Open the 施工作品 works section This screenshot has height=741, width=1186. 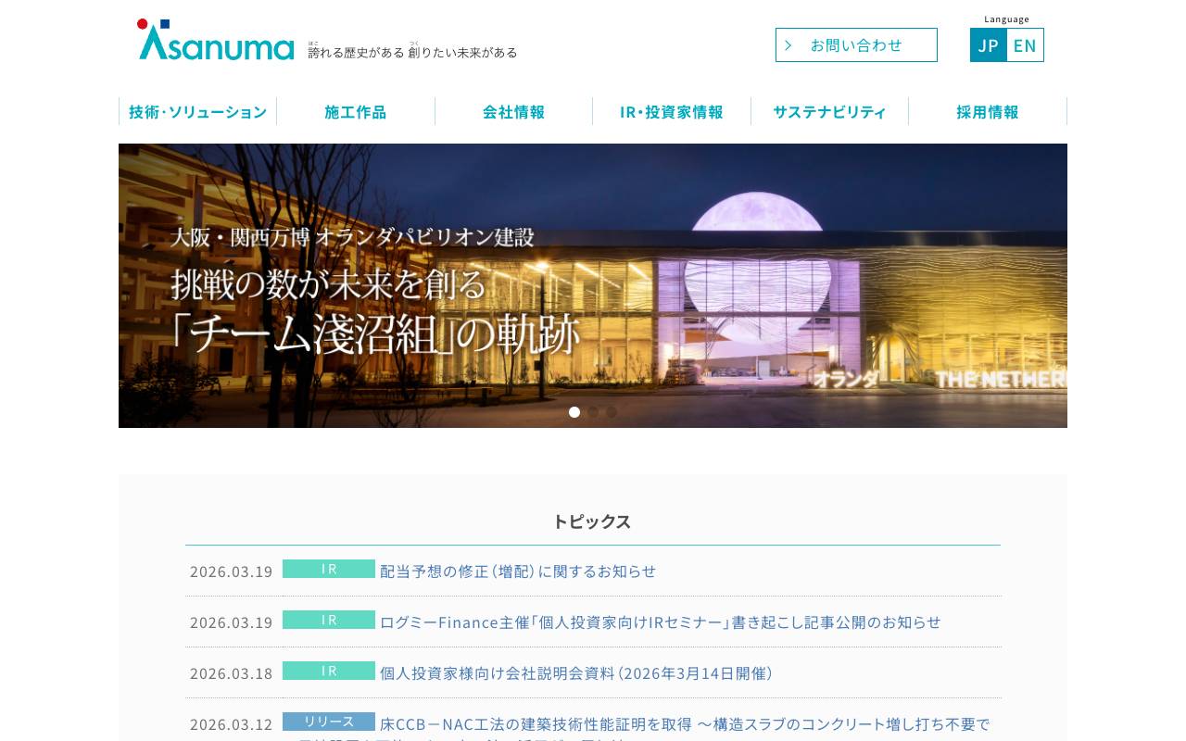point(356,111)
